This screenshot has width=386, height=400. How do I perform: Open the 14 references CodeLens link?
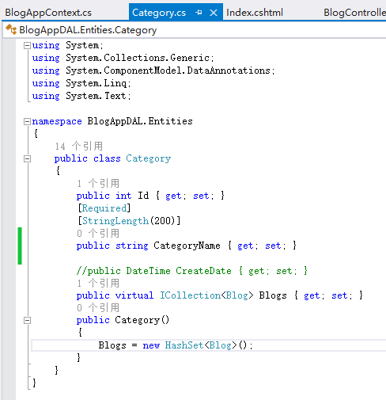(79, 146)
